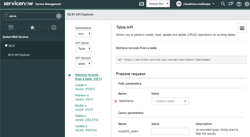Open the Namespace dropdown
The image size is (250, 137).
(x=83, y=34)
